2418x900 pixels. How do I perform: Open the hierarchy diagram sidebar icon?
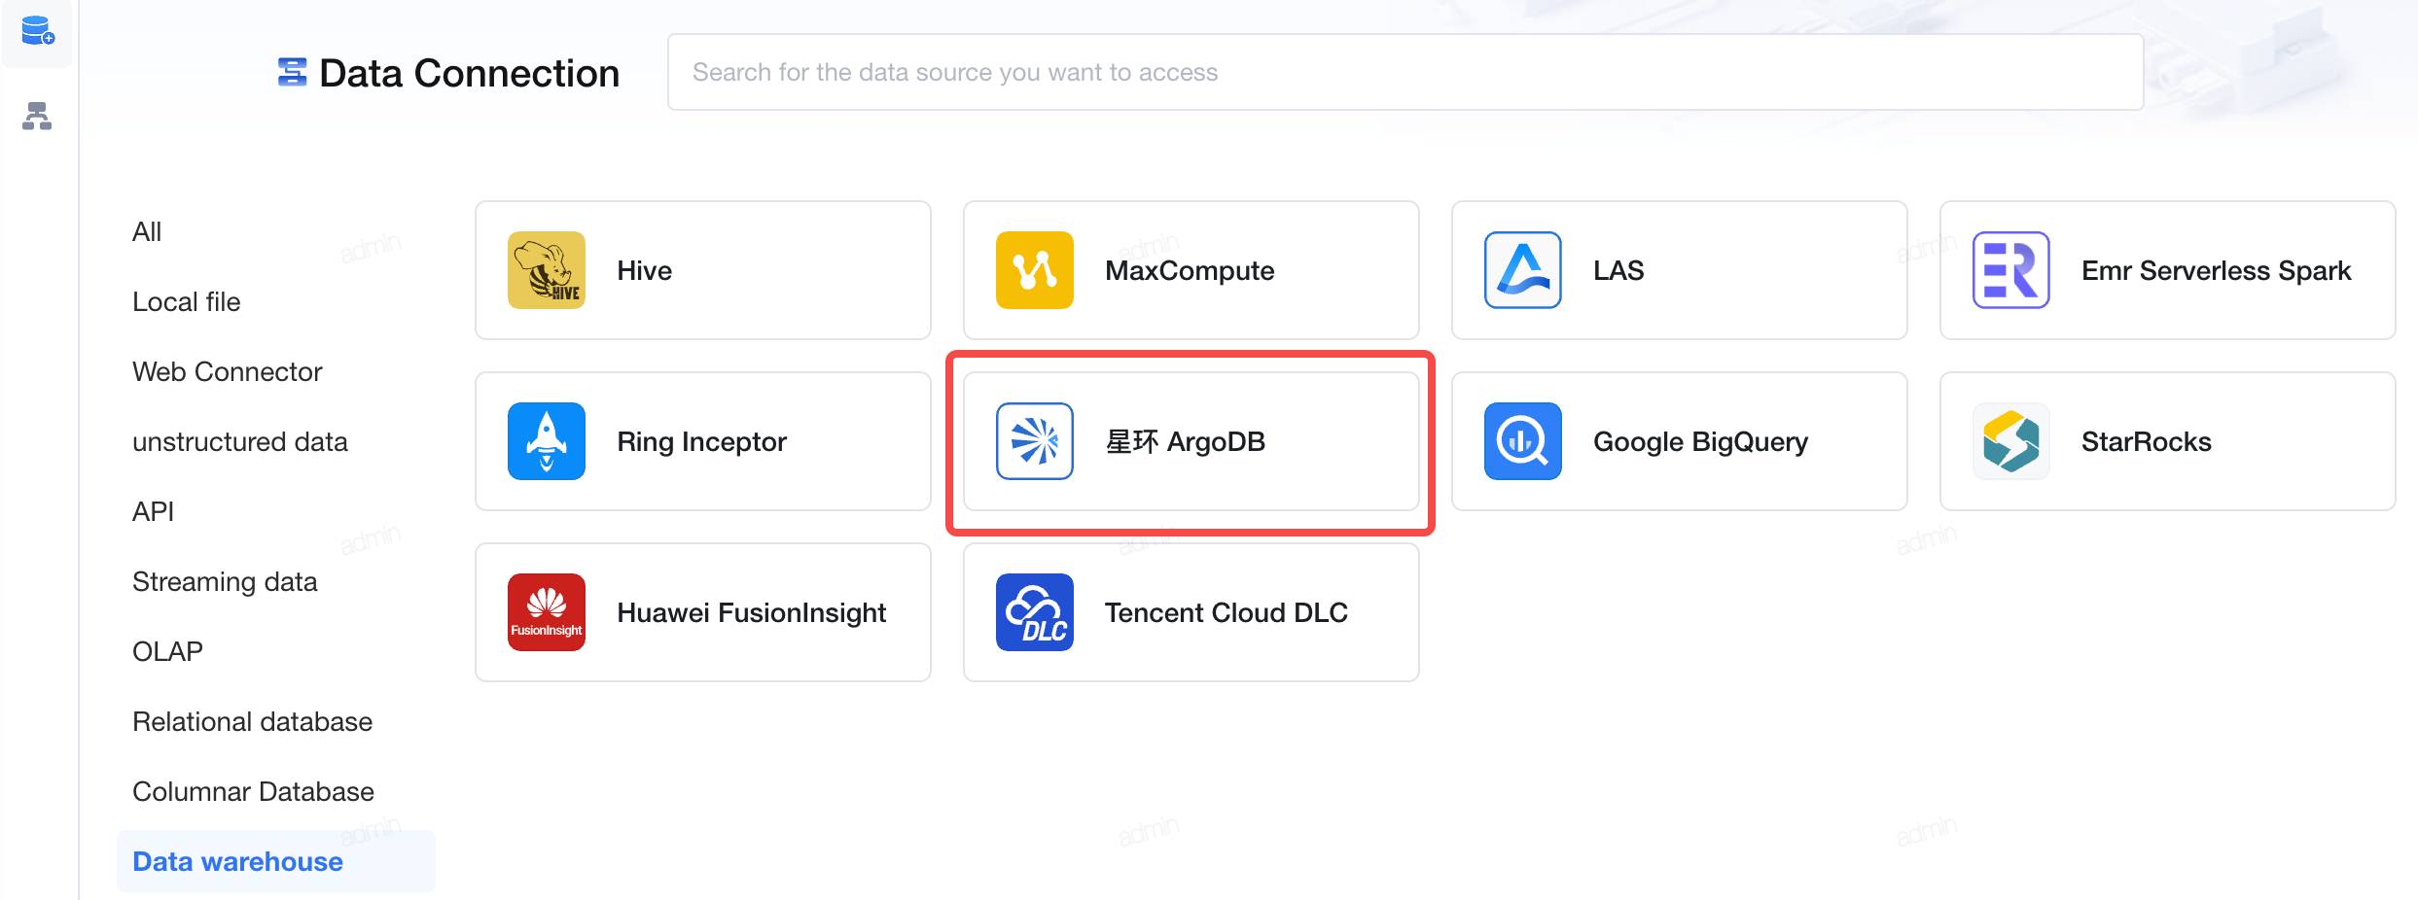37,117
